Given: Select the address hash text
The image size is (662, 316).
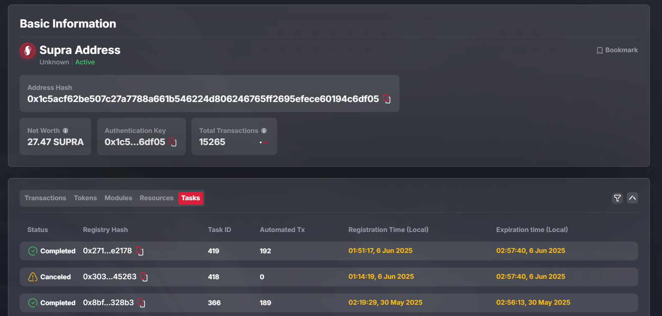Looking at the screenshot, I should point(203,99).
